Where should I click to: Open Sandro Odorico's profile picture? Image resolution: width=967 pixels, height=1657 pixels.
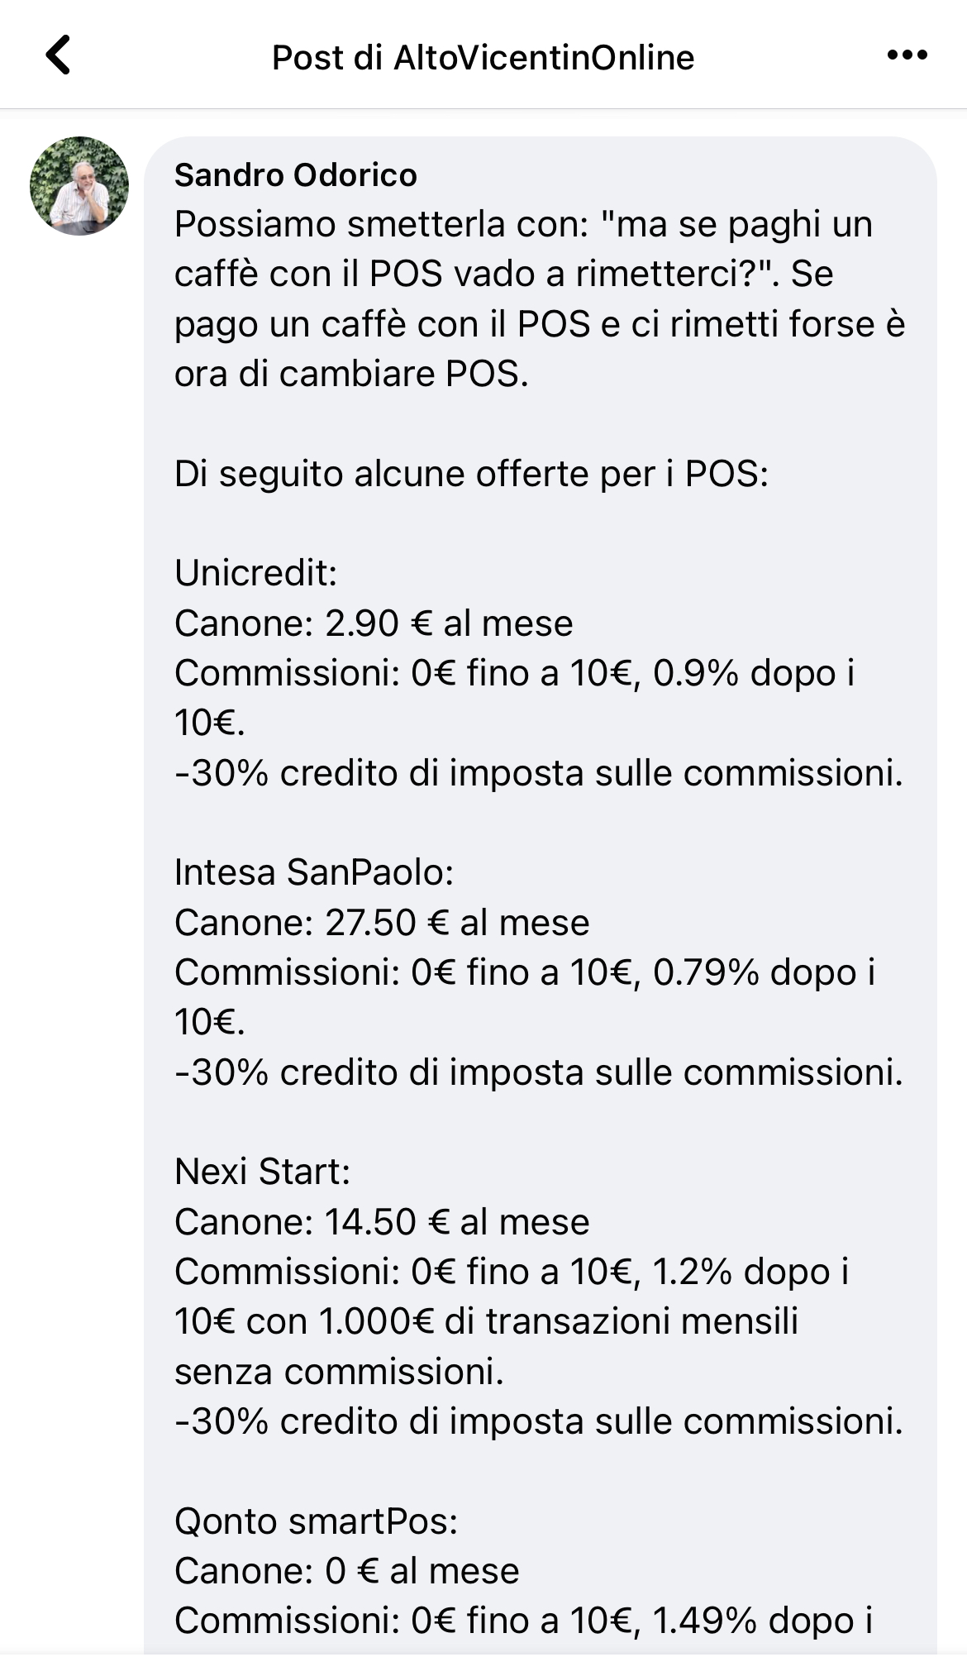(x=79, y=186)
